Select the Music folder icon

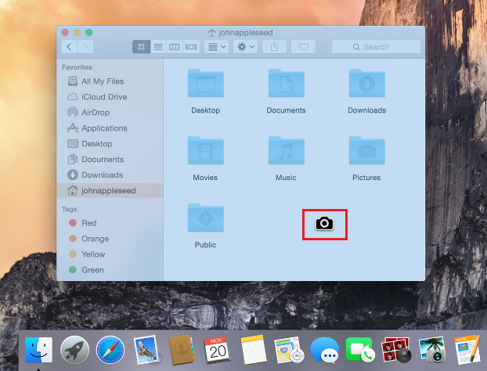point(286,150)
